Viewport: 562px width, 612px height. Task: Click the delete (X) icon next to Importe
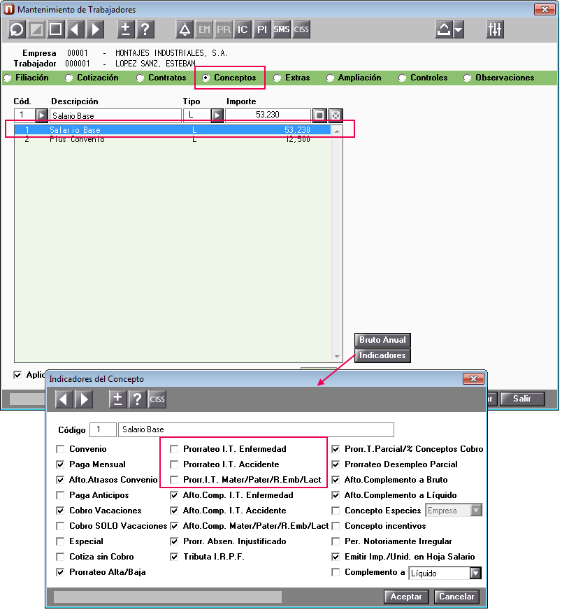336,115
